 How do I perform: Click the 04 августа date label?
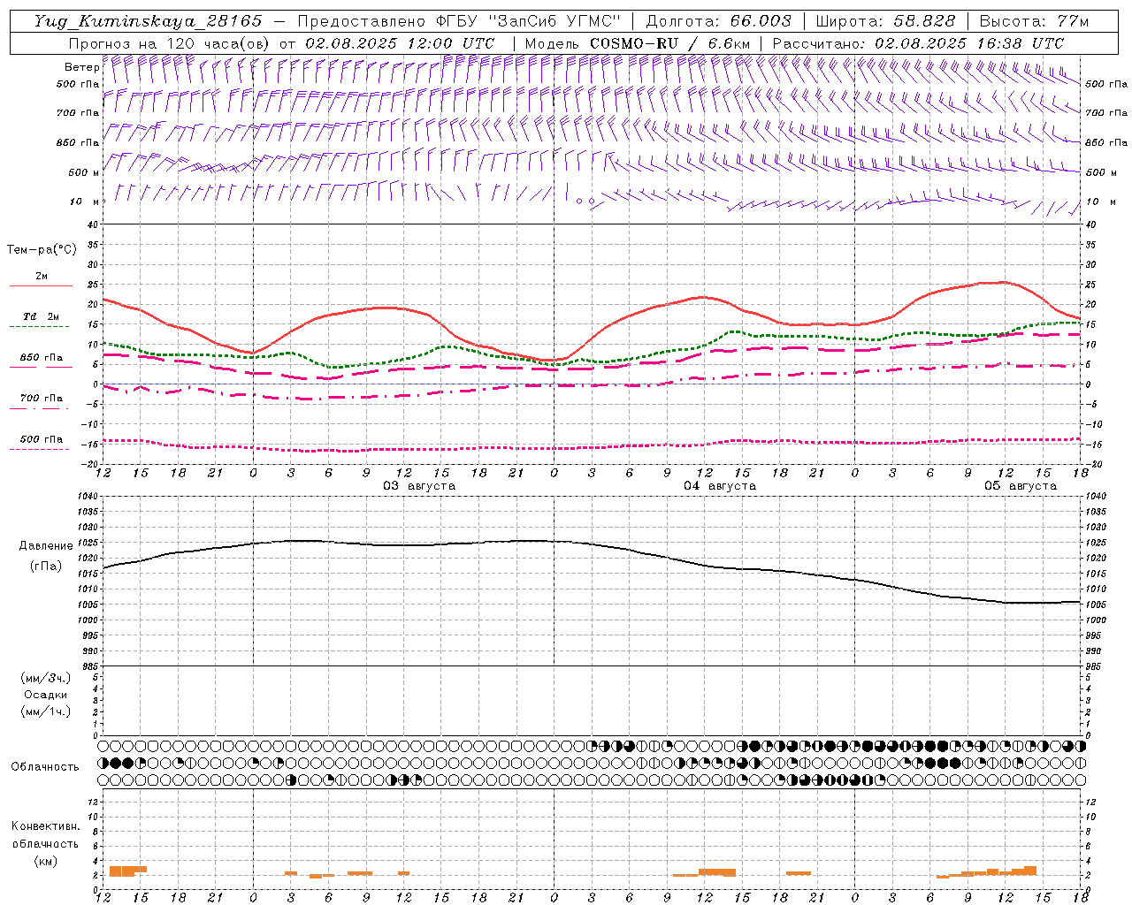(x=720, y=486)
